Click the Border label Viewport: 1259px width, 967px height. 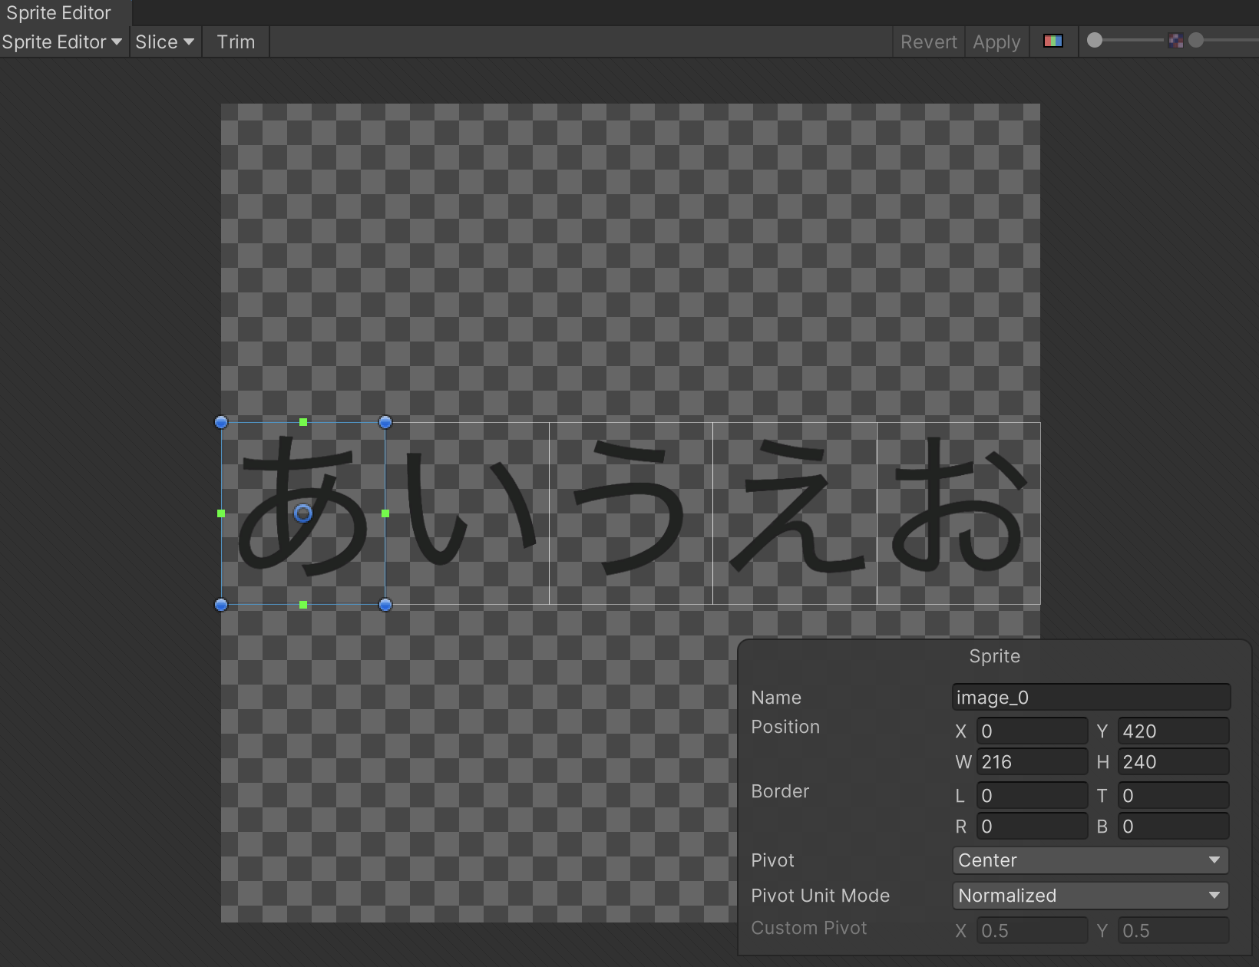[x=780, y=791]
